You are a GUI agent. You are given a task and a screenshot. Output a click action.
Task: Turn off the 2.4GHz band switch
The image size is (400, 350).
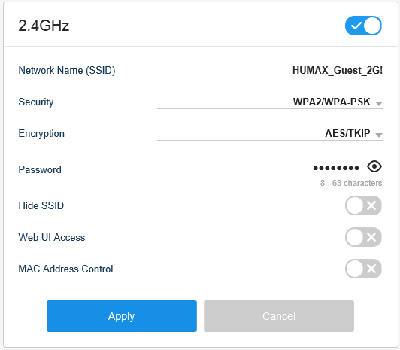pyautogui.click(x=363, y=26)
